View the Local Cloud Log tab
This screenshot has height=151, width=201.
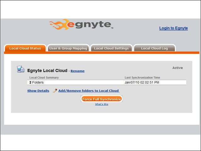click(x=154, y=48)
